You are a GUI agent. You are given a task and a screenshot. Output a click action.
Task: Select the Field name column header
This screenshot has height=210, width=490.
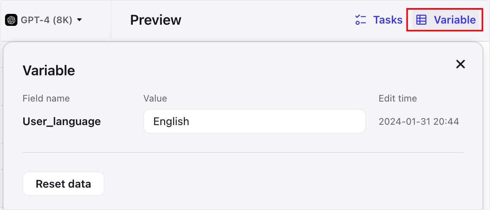point(46,98)
